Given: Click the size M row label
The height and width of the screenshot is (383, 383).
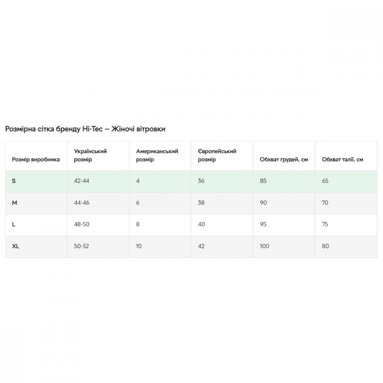Looking at the screenshot, I should (15, 203).
